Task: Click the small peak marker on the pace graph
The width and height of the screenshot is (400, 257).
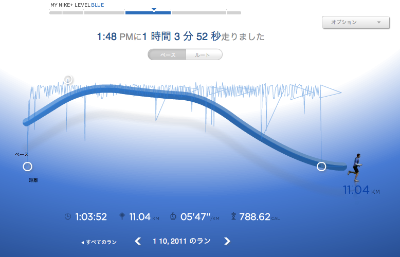Action: click(68, 80)
